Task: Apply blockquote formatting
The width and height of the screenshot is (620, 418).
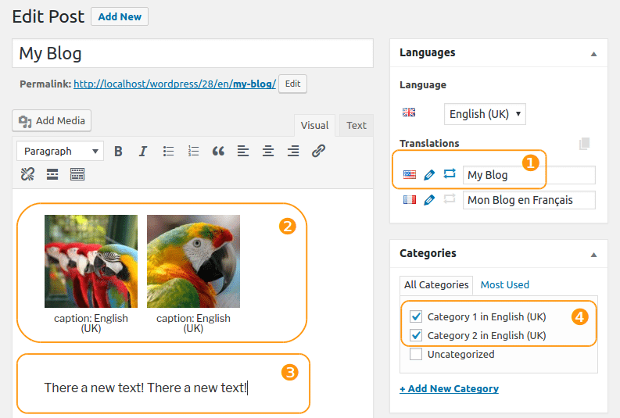Action: (x=219, y=152)
